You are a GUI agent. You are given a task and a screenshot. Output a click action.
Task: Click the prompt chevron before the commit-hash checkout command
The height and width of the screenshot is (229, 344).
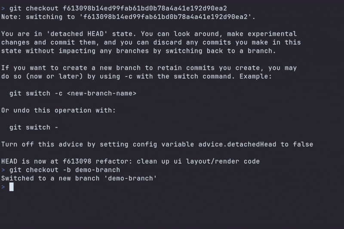[3, 9]
